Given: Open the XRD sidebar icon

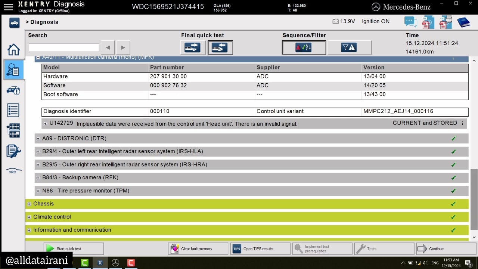Looking at the screenshot, I should [x=13, y=171].
